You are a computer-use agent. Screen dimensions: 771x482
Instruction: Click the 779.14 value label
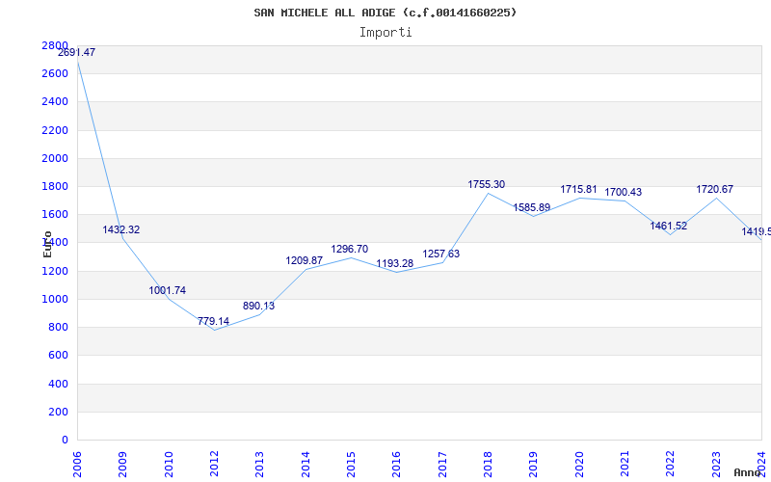(x=213, y=321)
